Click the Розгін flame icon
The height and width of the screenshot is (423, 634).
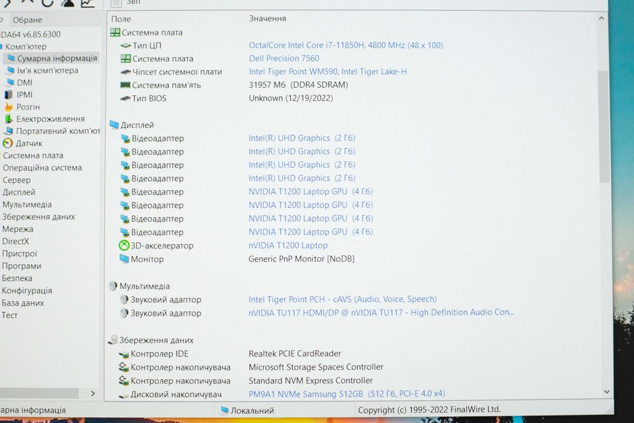click(8, 107)
